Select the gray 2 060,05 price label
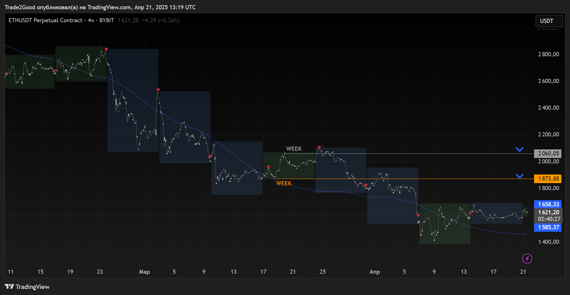The width and height of the screenshot is (570, 295). pyautogui.click(x=548, y=154)
